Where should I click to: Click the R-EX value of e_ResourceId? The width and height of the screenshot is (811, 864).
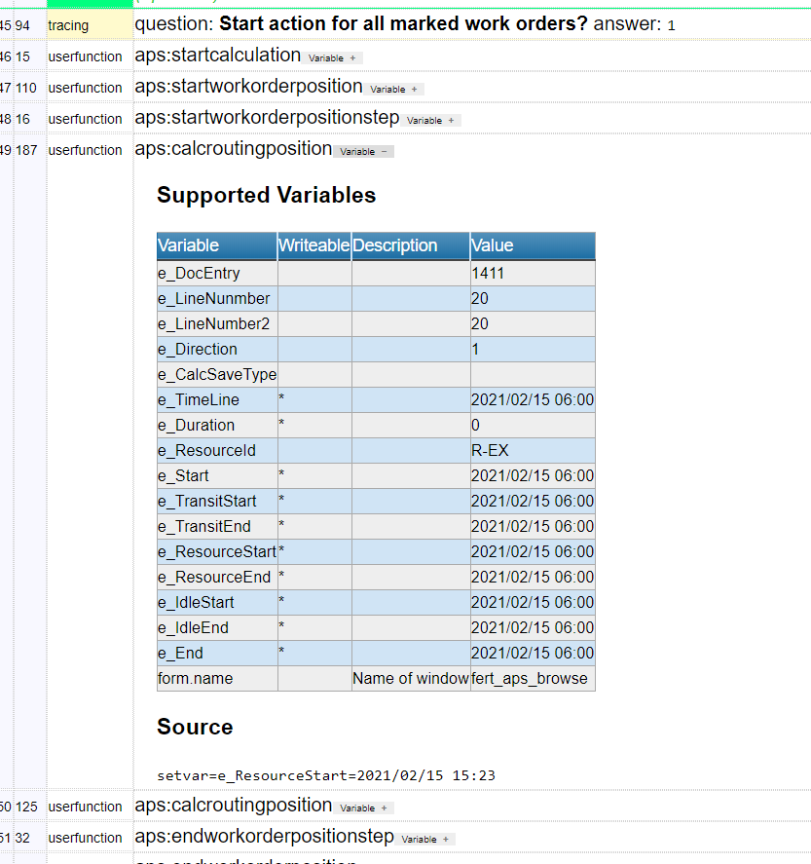(x=490, y=450)
